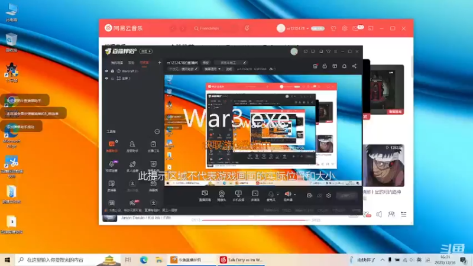Select the Warcraft III source row
The height and width of the screenshot is (266, 473).
132,71
